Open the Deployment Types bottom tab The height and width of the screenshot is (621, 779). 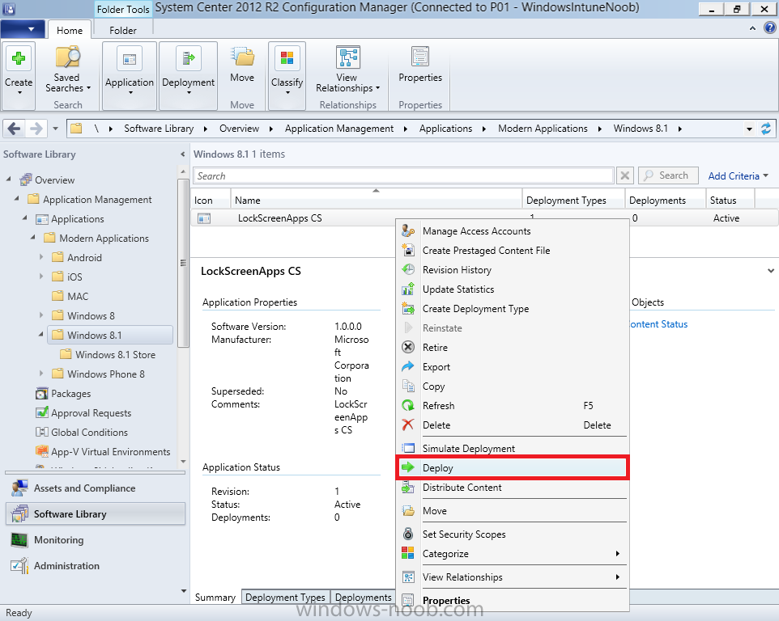[x=285, y=598]
